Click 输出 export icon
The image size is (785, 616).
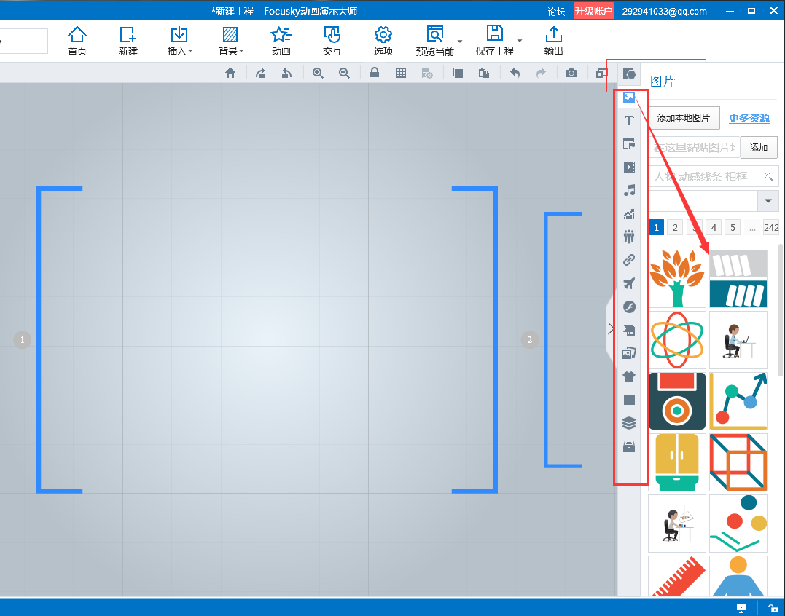tap(553, 41)
